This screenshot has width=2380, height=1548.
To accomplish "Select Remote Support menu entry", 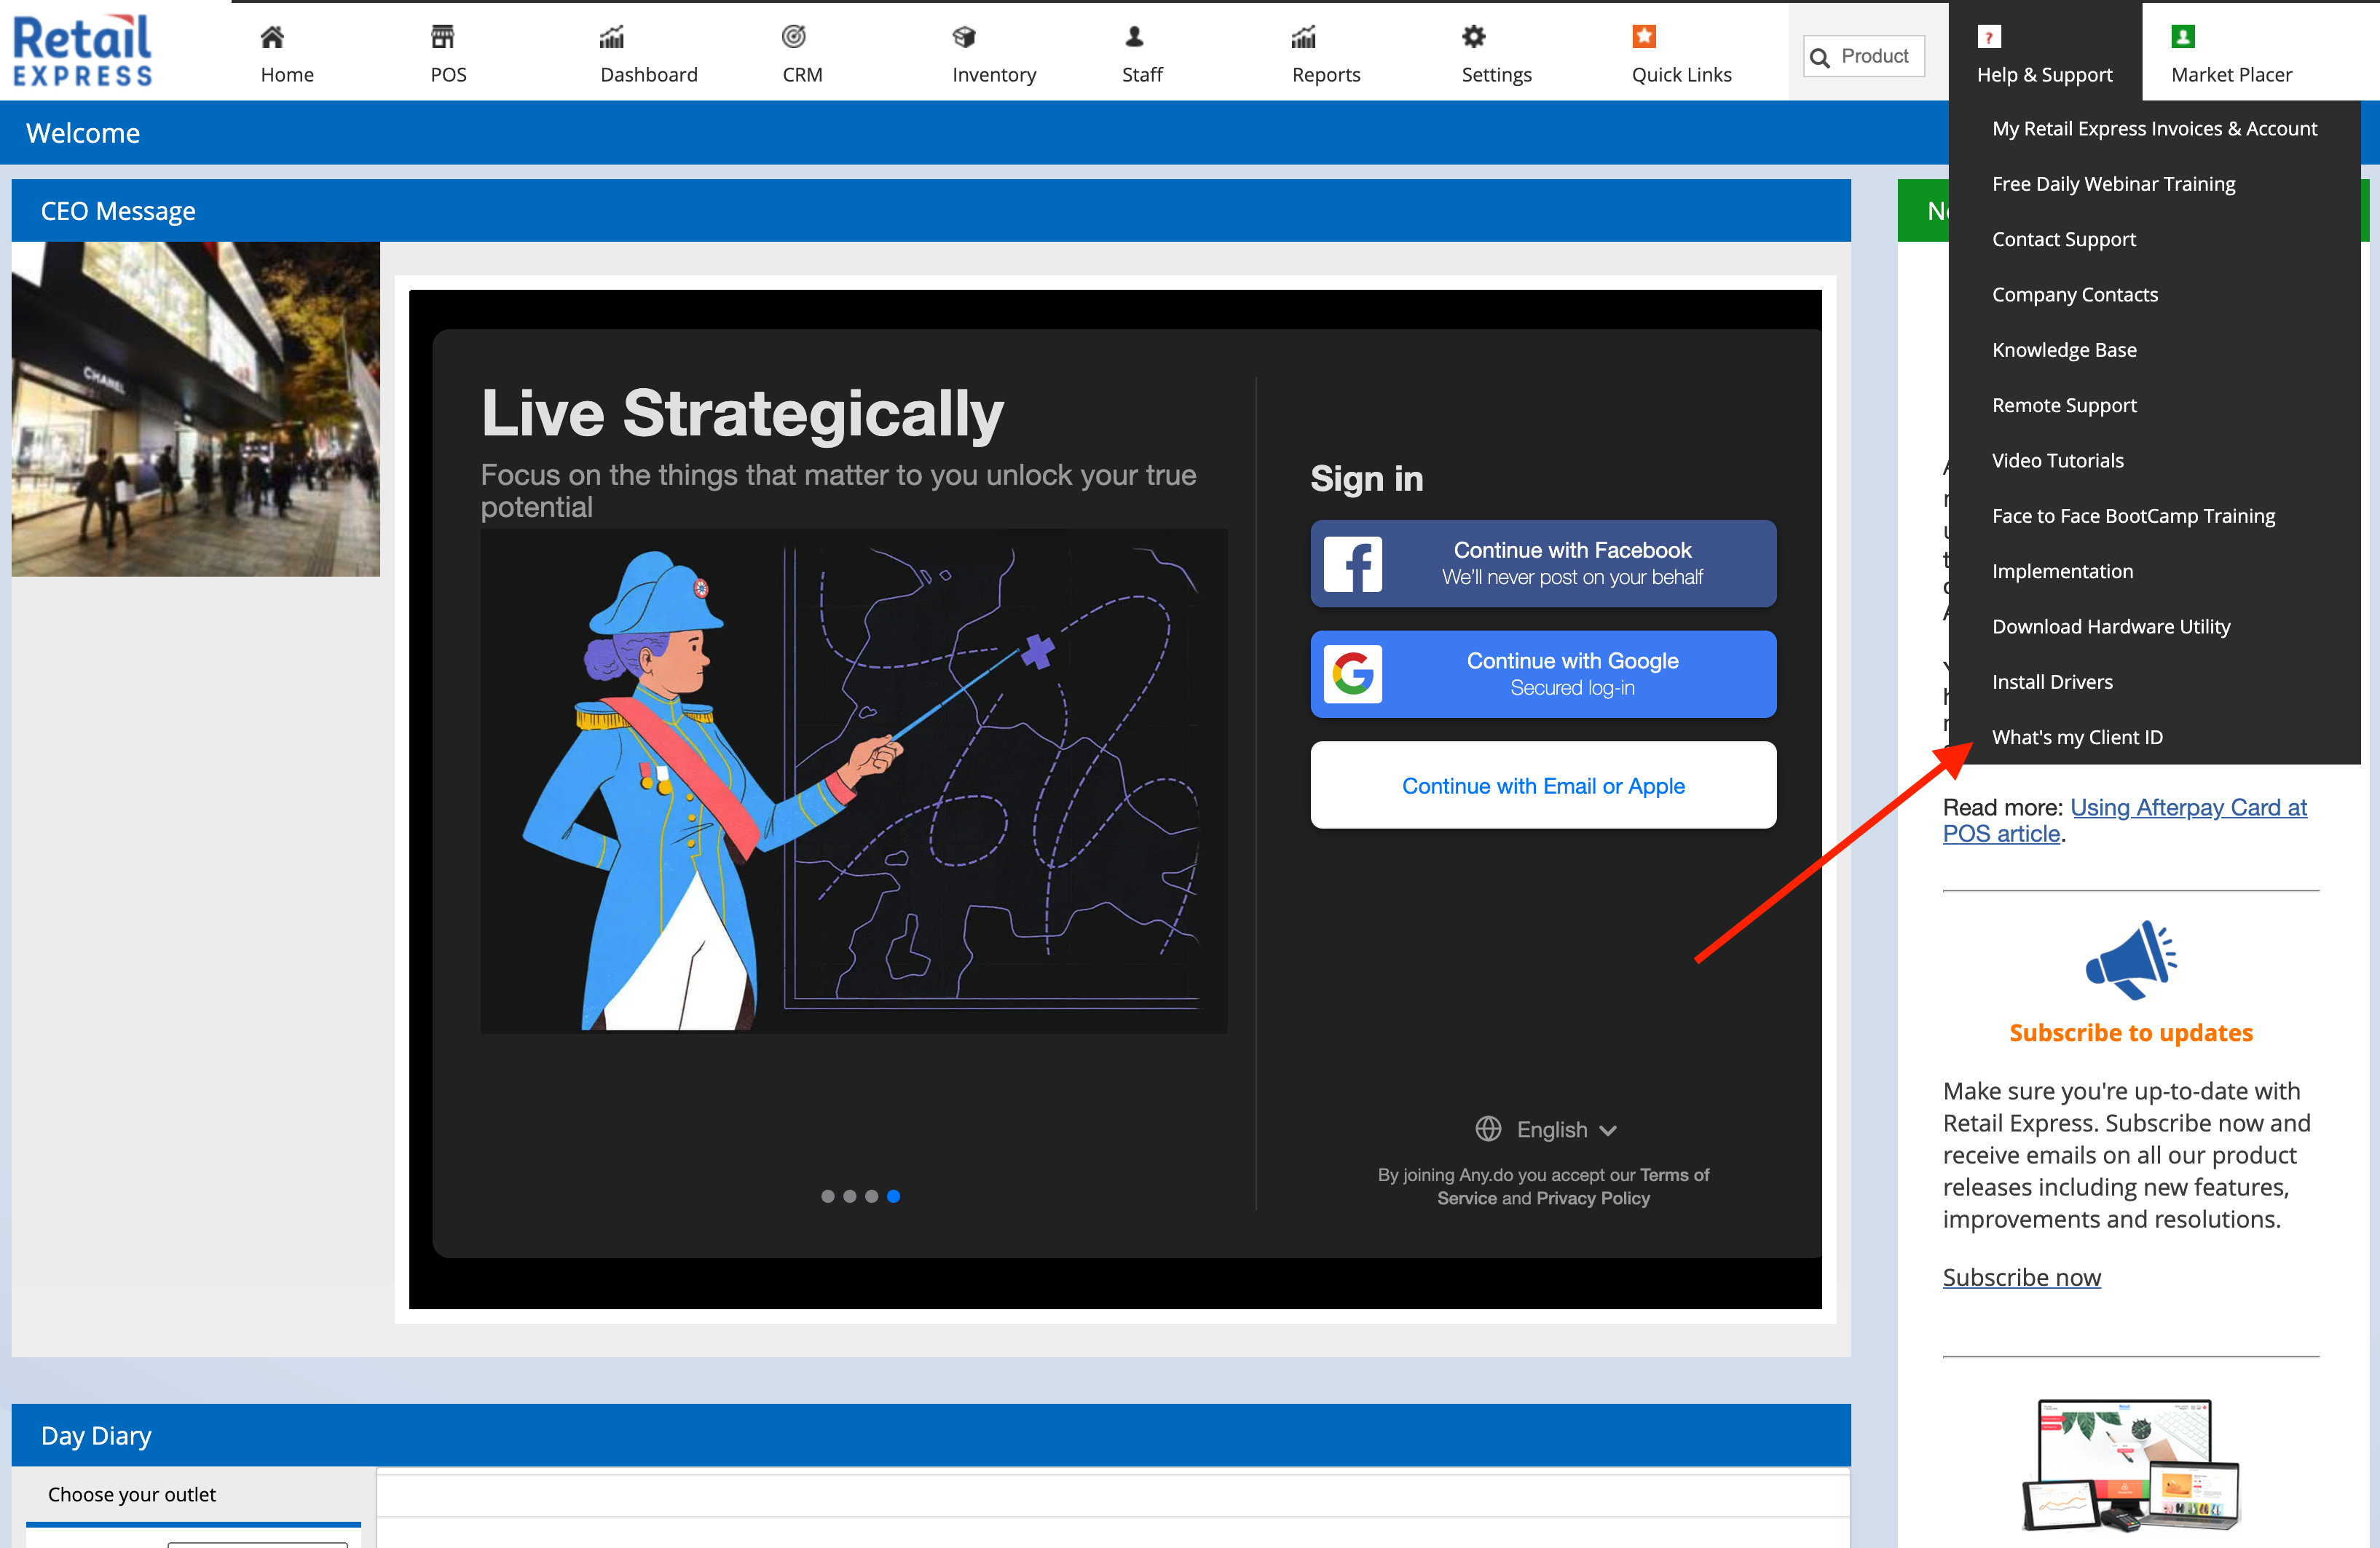I will click(2154, 405).
